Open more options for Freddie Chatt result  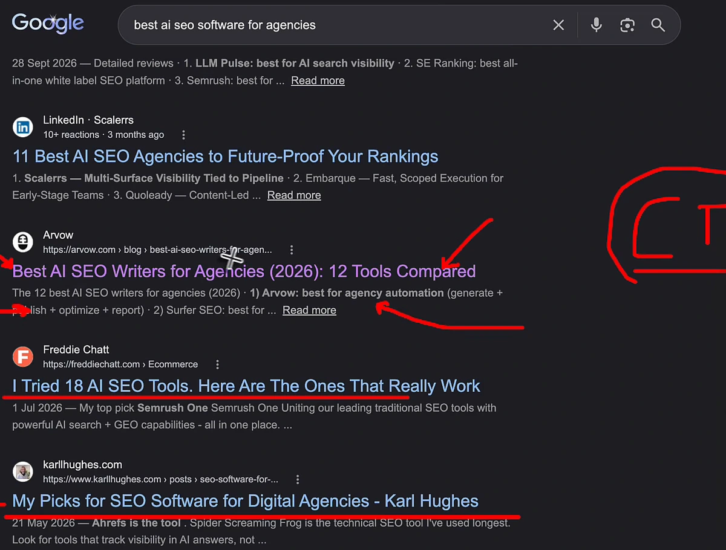(217, 364)
